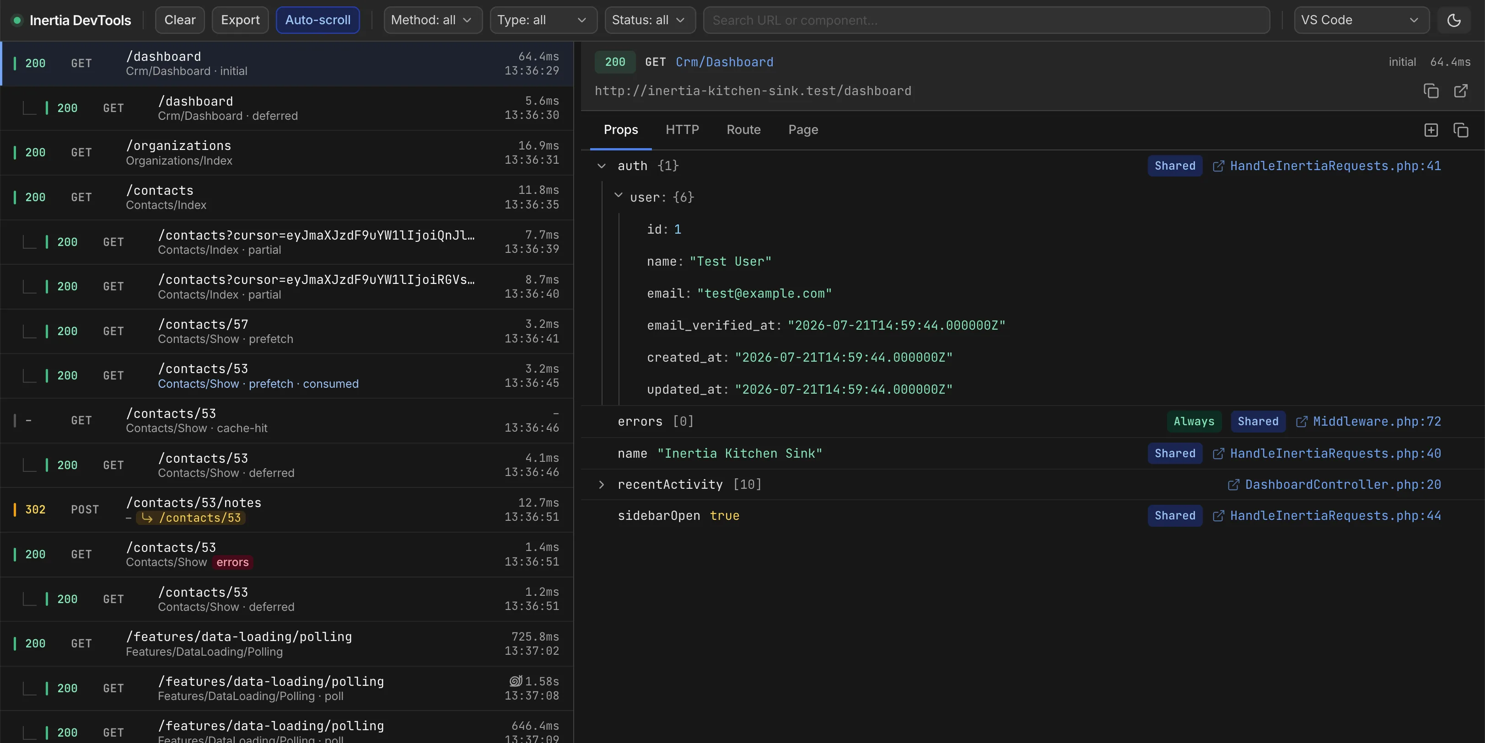1485x743 pixels.
Task: Focus the Search URL or component field
Action: [x=986, y=20]
